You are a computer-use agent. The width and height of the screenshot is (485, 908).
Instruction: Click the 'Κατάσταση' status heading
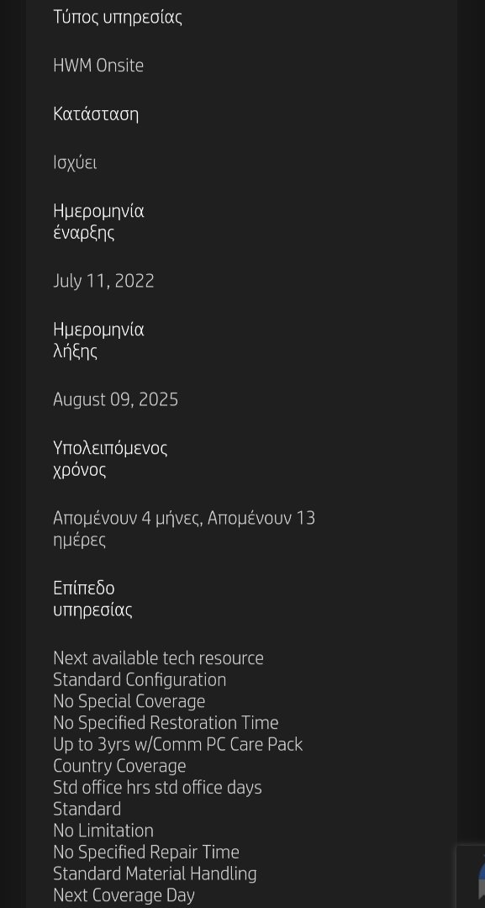click(96, 114)
